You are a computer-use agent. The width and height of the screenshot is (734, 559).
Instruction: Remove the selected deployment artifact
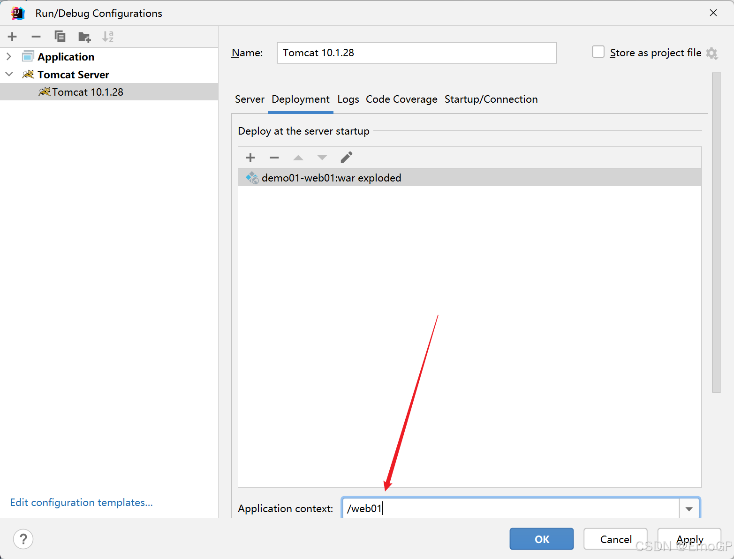pyautogui.click(x=274, y=158)
